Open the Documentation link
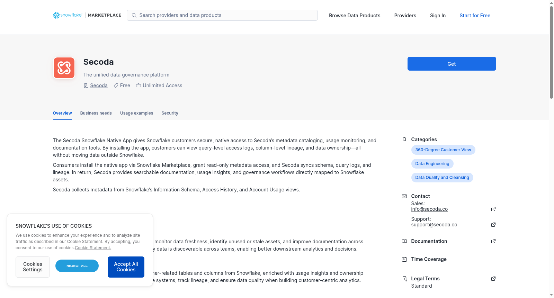 (x=429, y=241)
